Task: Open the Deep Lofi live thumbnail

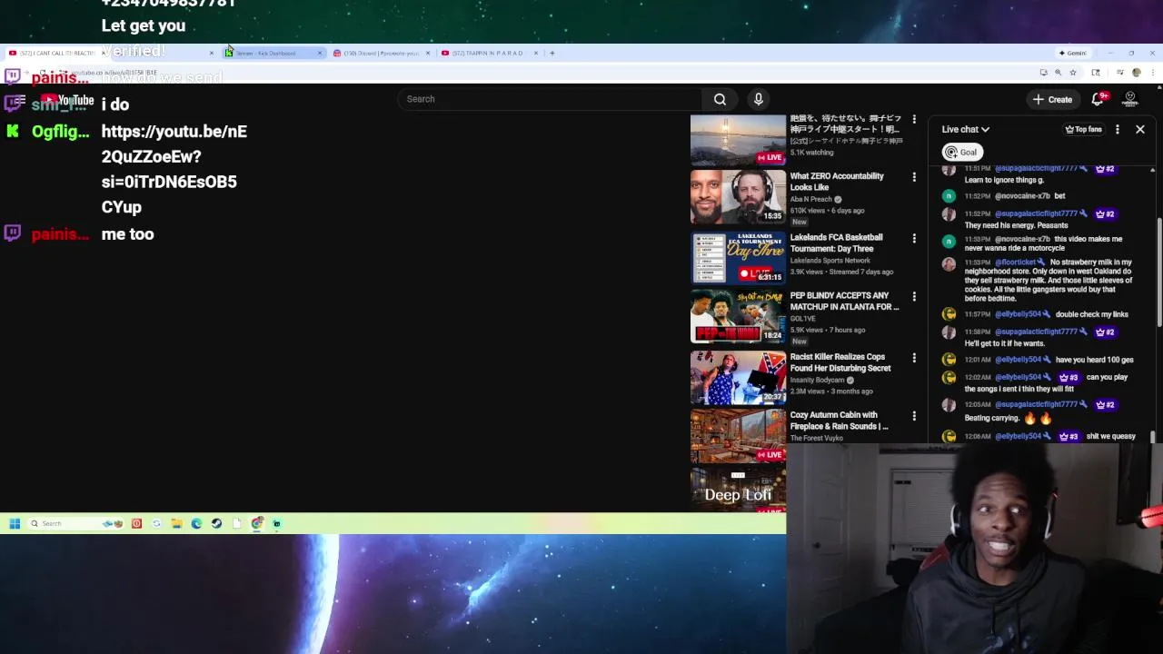Action: pyautogui.click(x=738, y=491)
